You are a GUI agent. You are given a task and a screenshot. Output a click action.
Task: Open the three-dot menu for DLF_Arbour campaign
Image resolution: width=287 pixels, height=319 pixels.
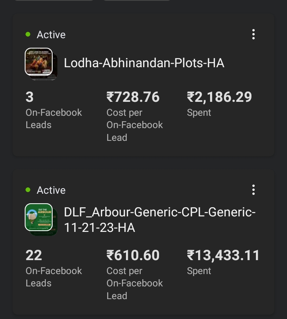tap(254, 190)
